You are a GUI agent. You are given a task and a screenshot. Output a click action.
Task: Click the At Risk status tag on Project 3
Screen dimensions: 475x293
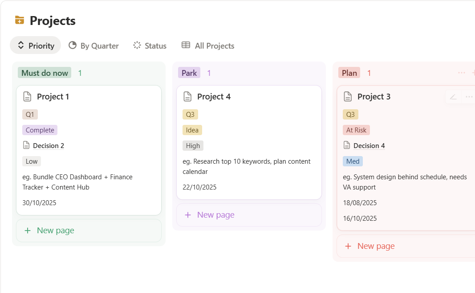coord(356,130)
